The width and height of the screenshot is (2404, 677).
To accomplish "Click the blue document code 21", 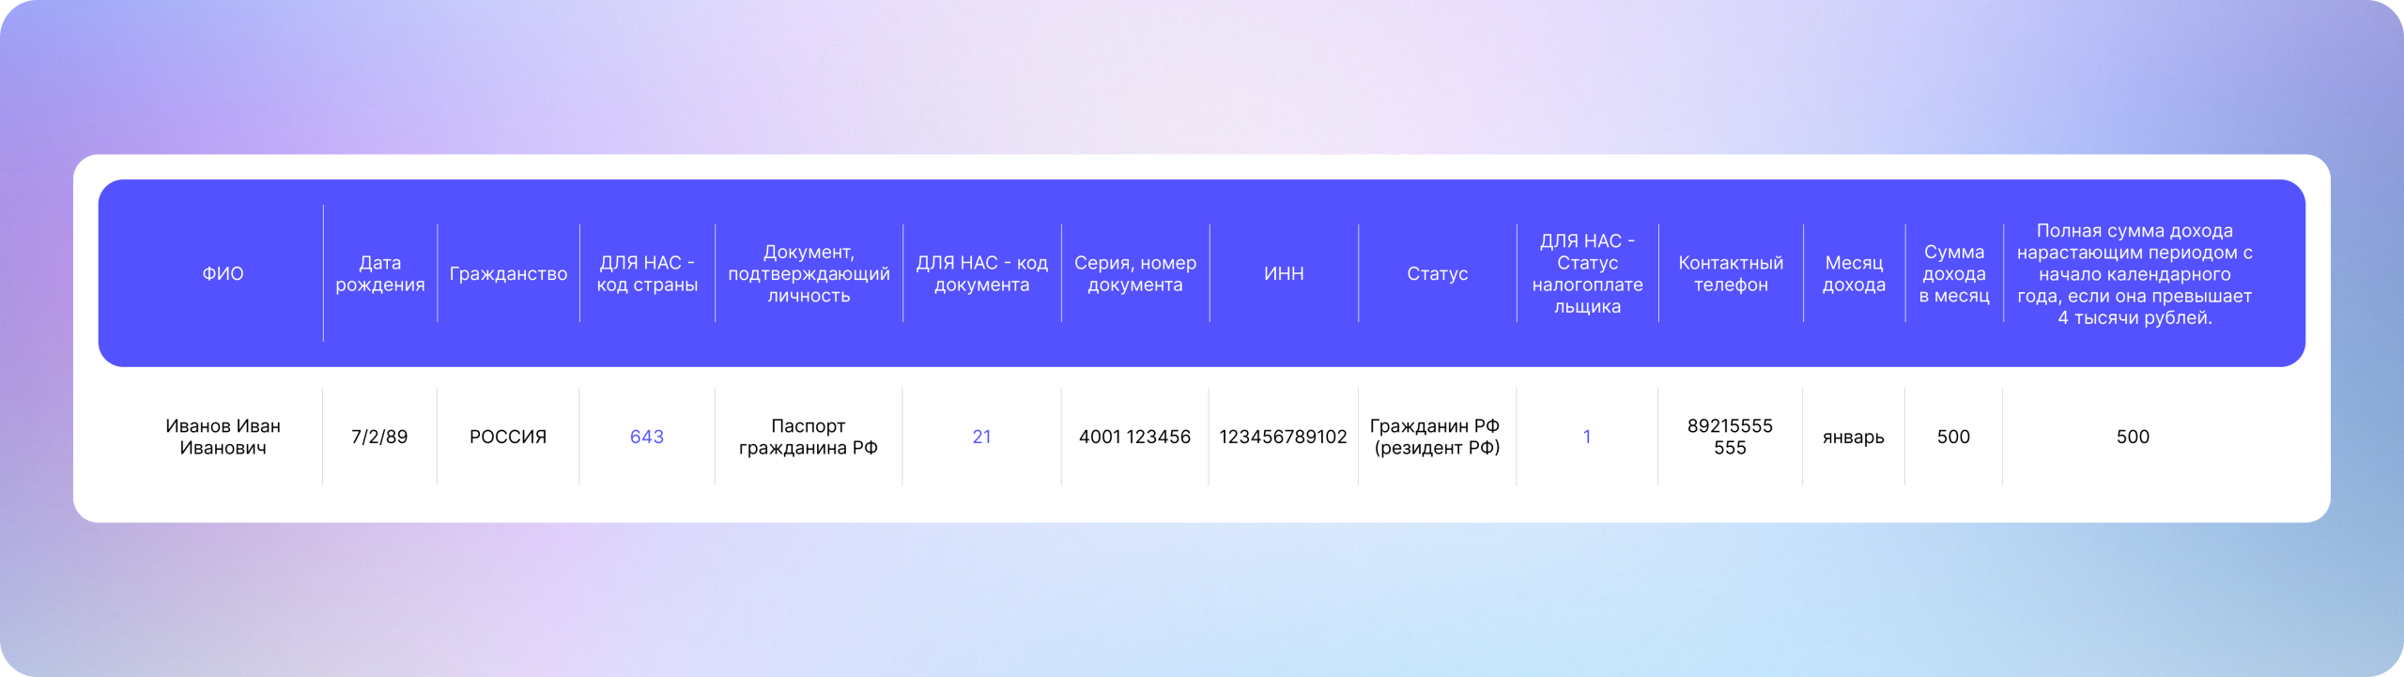I will pos(981,437).
